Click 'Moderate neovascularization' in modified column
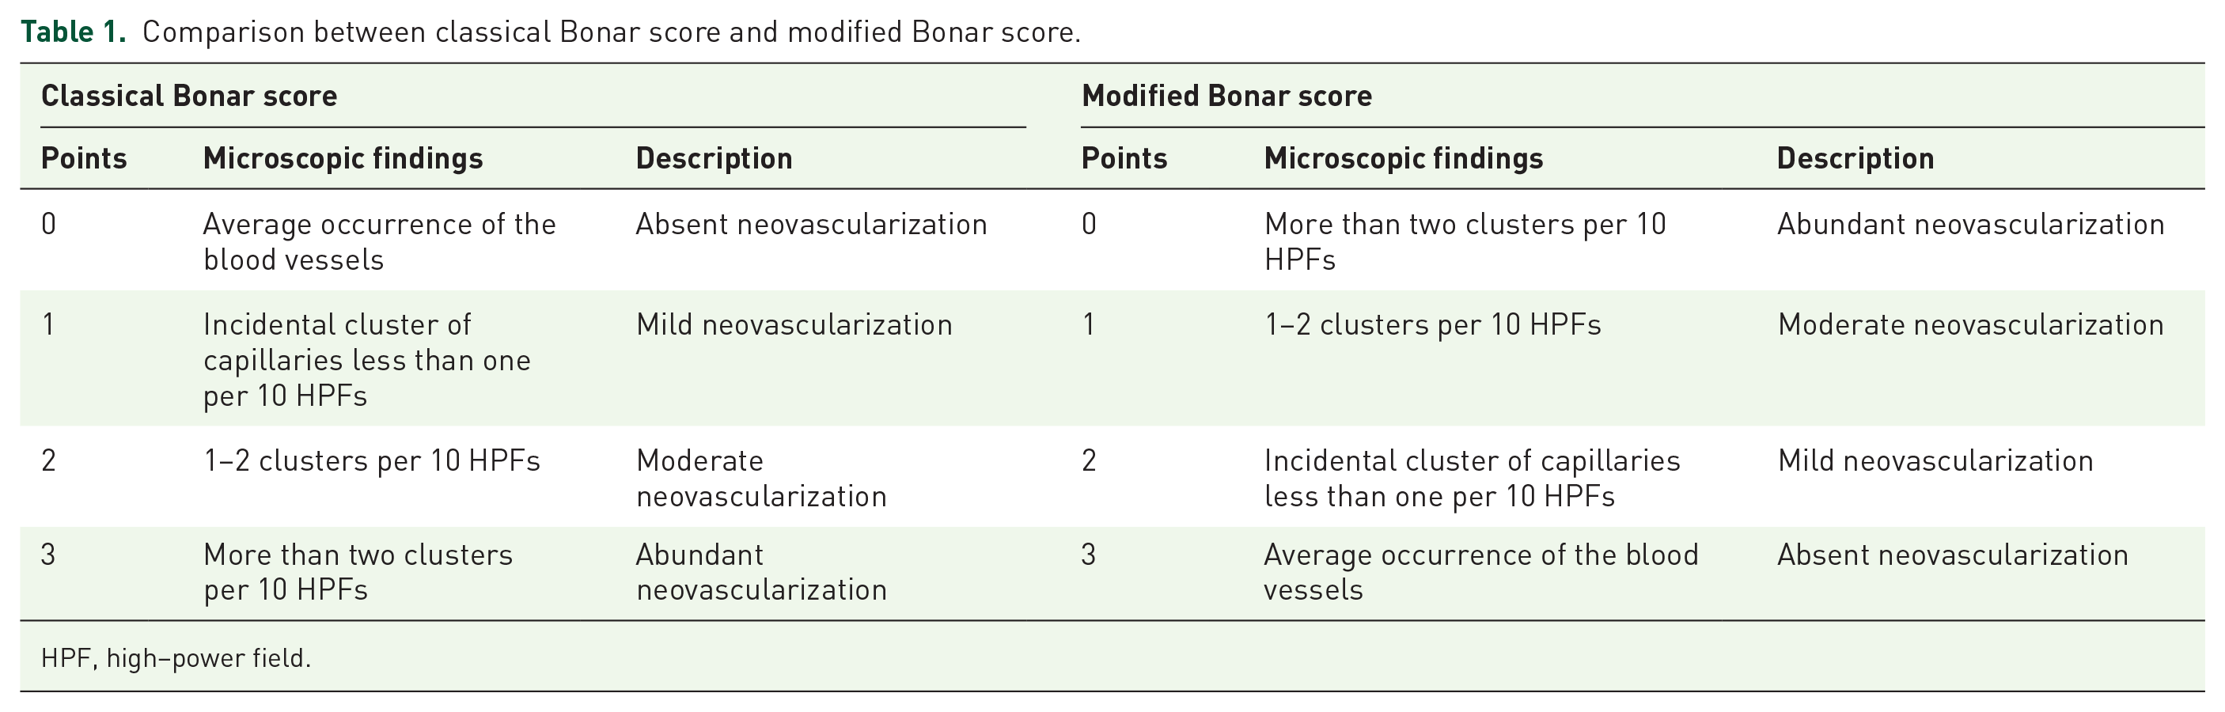 pyautogui.click(x=1970, y=325)
